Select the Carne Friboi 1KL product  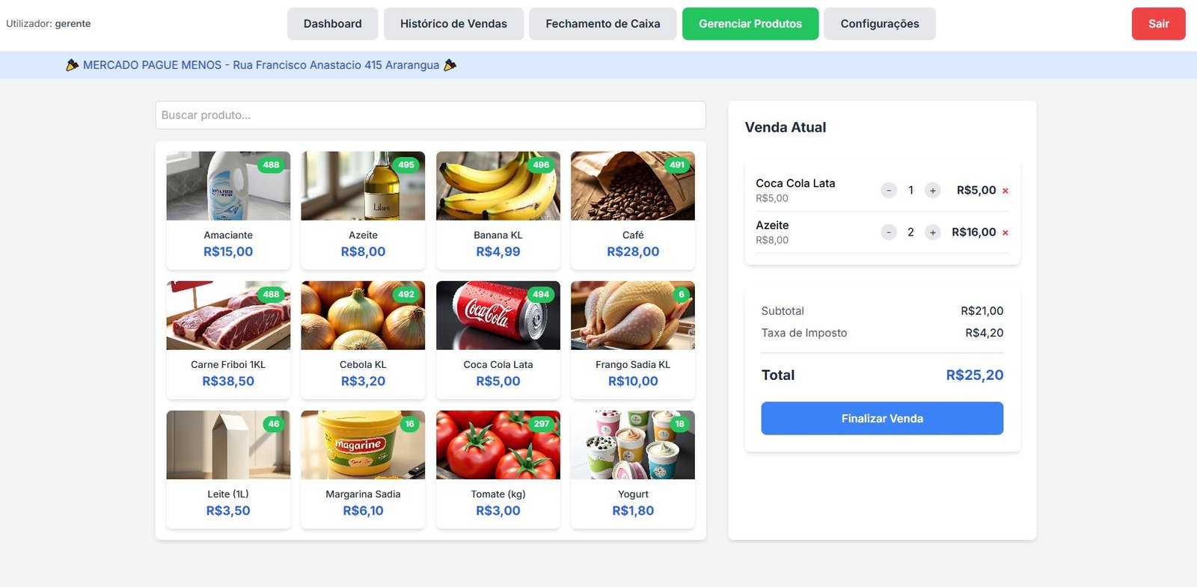228,339
